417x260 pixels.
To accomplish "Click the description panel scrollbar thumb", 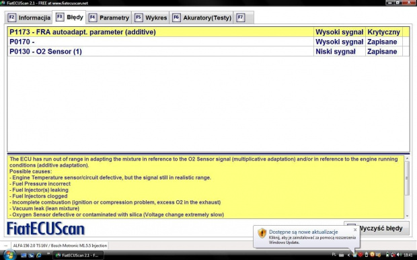I will [407, 178].
